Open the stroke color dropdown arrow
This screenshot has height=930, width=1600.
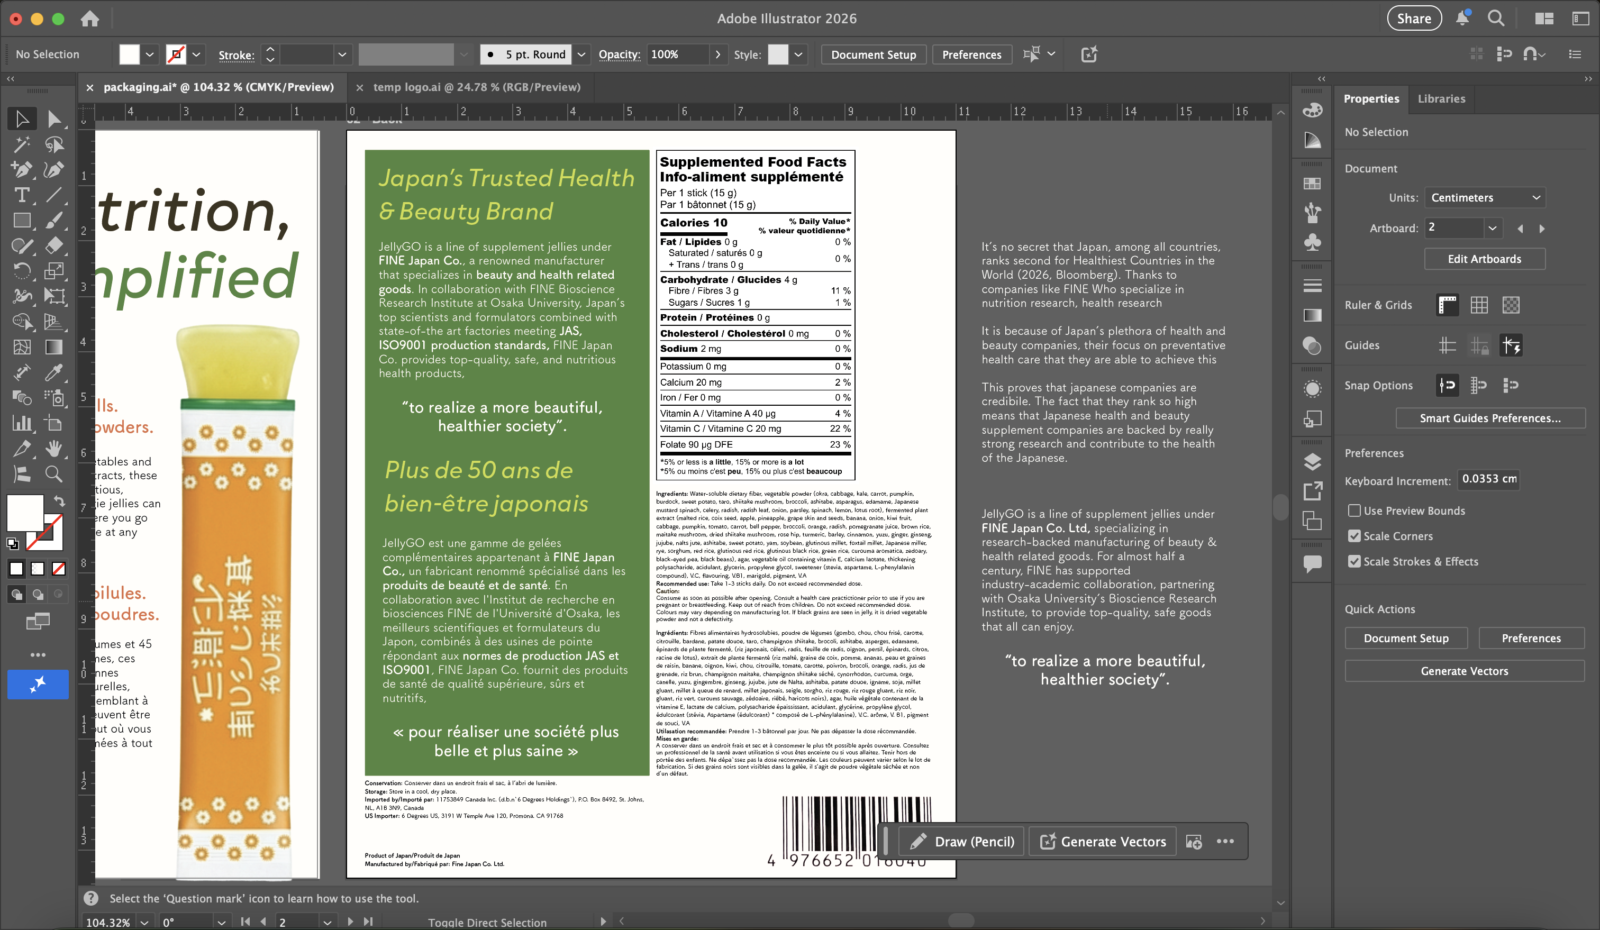click(196, 54)
